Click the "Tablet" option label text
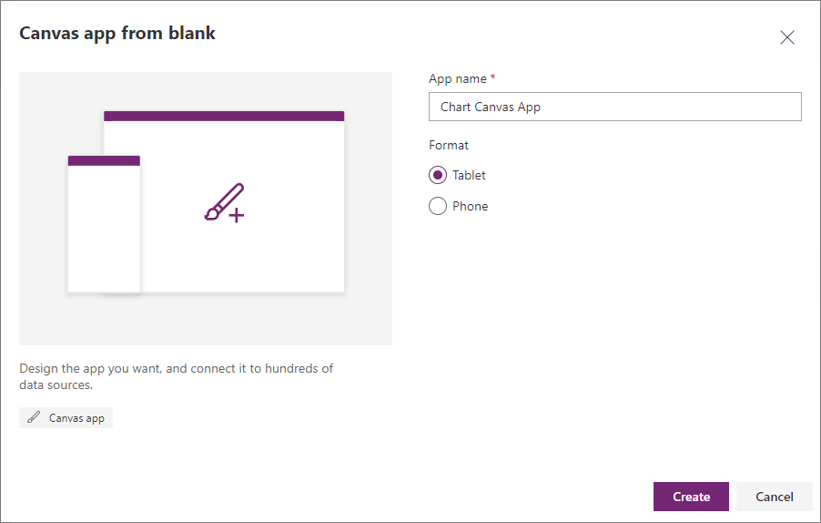Image resolution: width=821 pixels, height=523 pixels. pyautogui.click(x=469, y=175)
